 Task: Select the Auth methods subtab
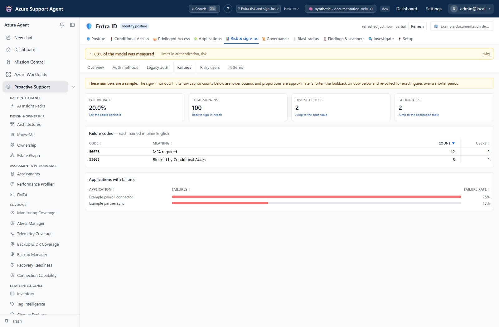(x=125, y=67)
